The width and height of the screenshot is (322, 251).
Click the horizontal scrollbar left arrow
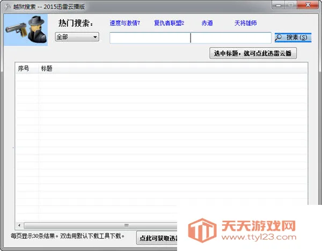click(19, 225)
